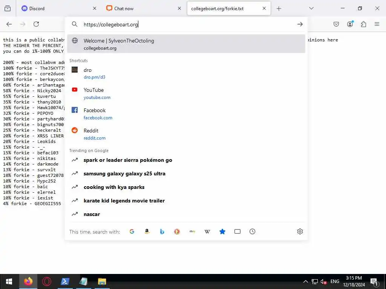Close the Chat now tab
The width and height of the screenshot is (386, 289).
pyautogui.click(x=179, y=8)
